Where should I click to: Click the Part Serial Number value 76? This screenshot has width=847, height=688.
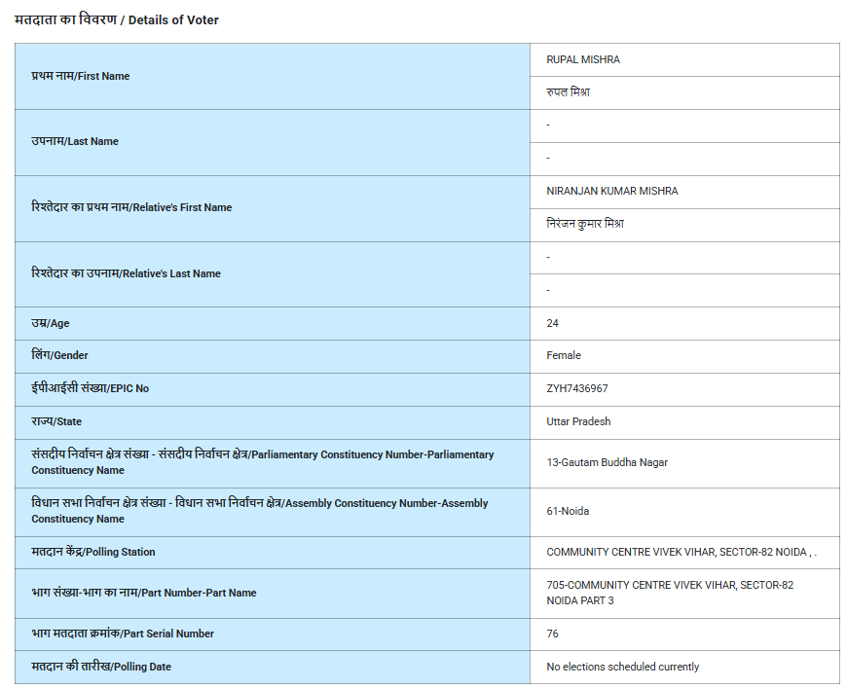(553, 634)
